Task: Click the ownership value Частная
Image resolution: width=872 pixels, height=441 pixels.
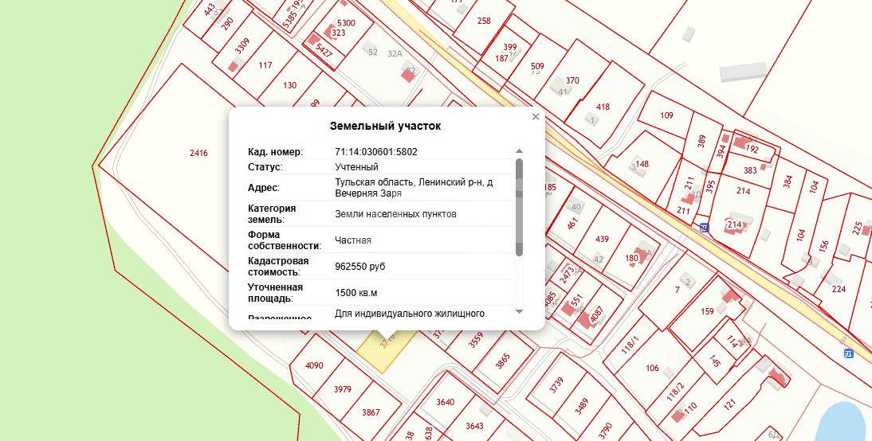Action: (352, 240)
